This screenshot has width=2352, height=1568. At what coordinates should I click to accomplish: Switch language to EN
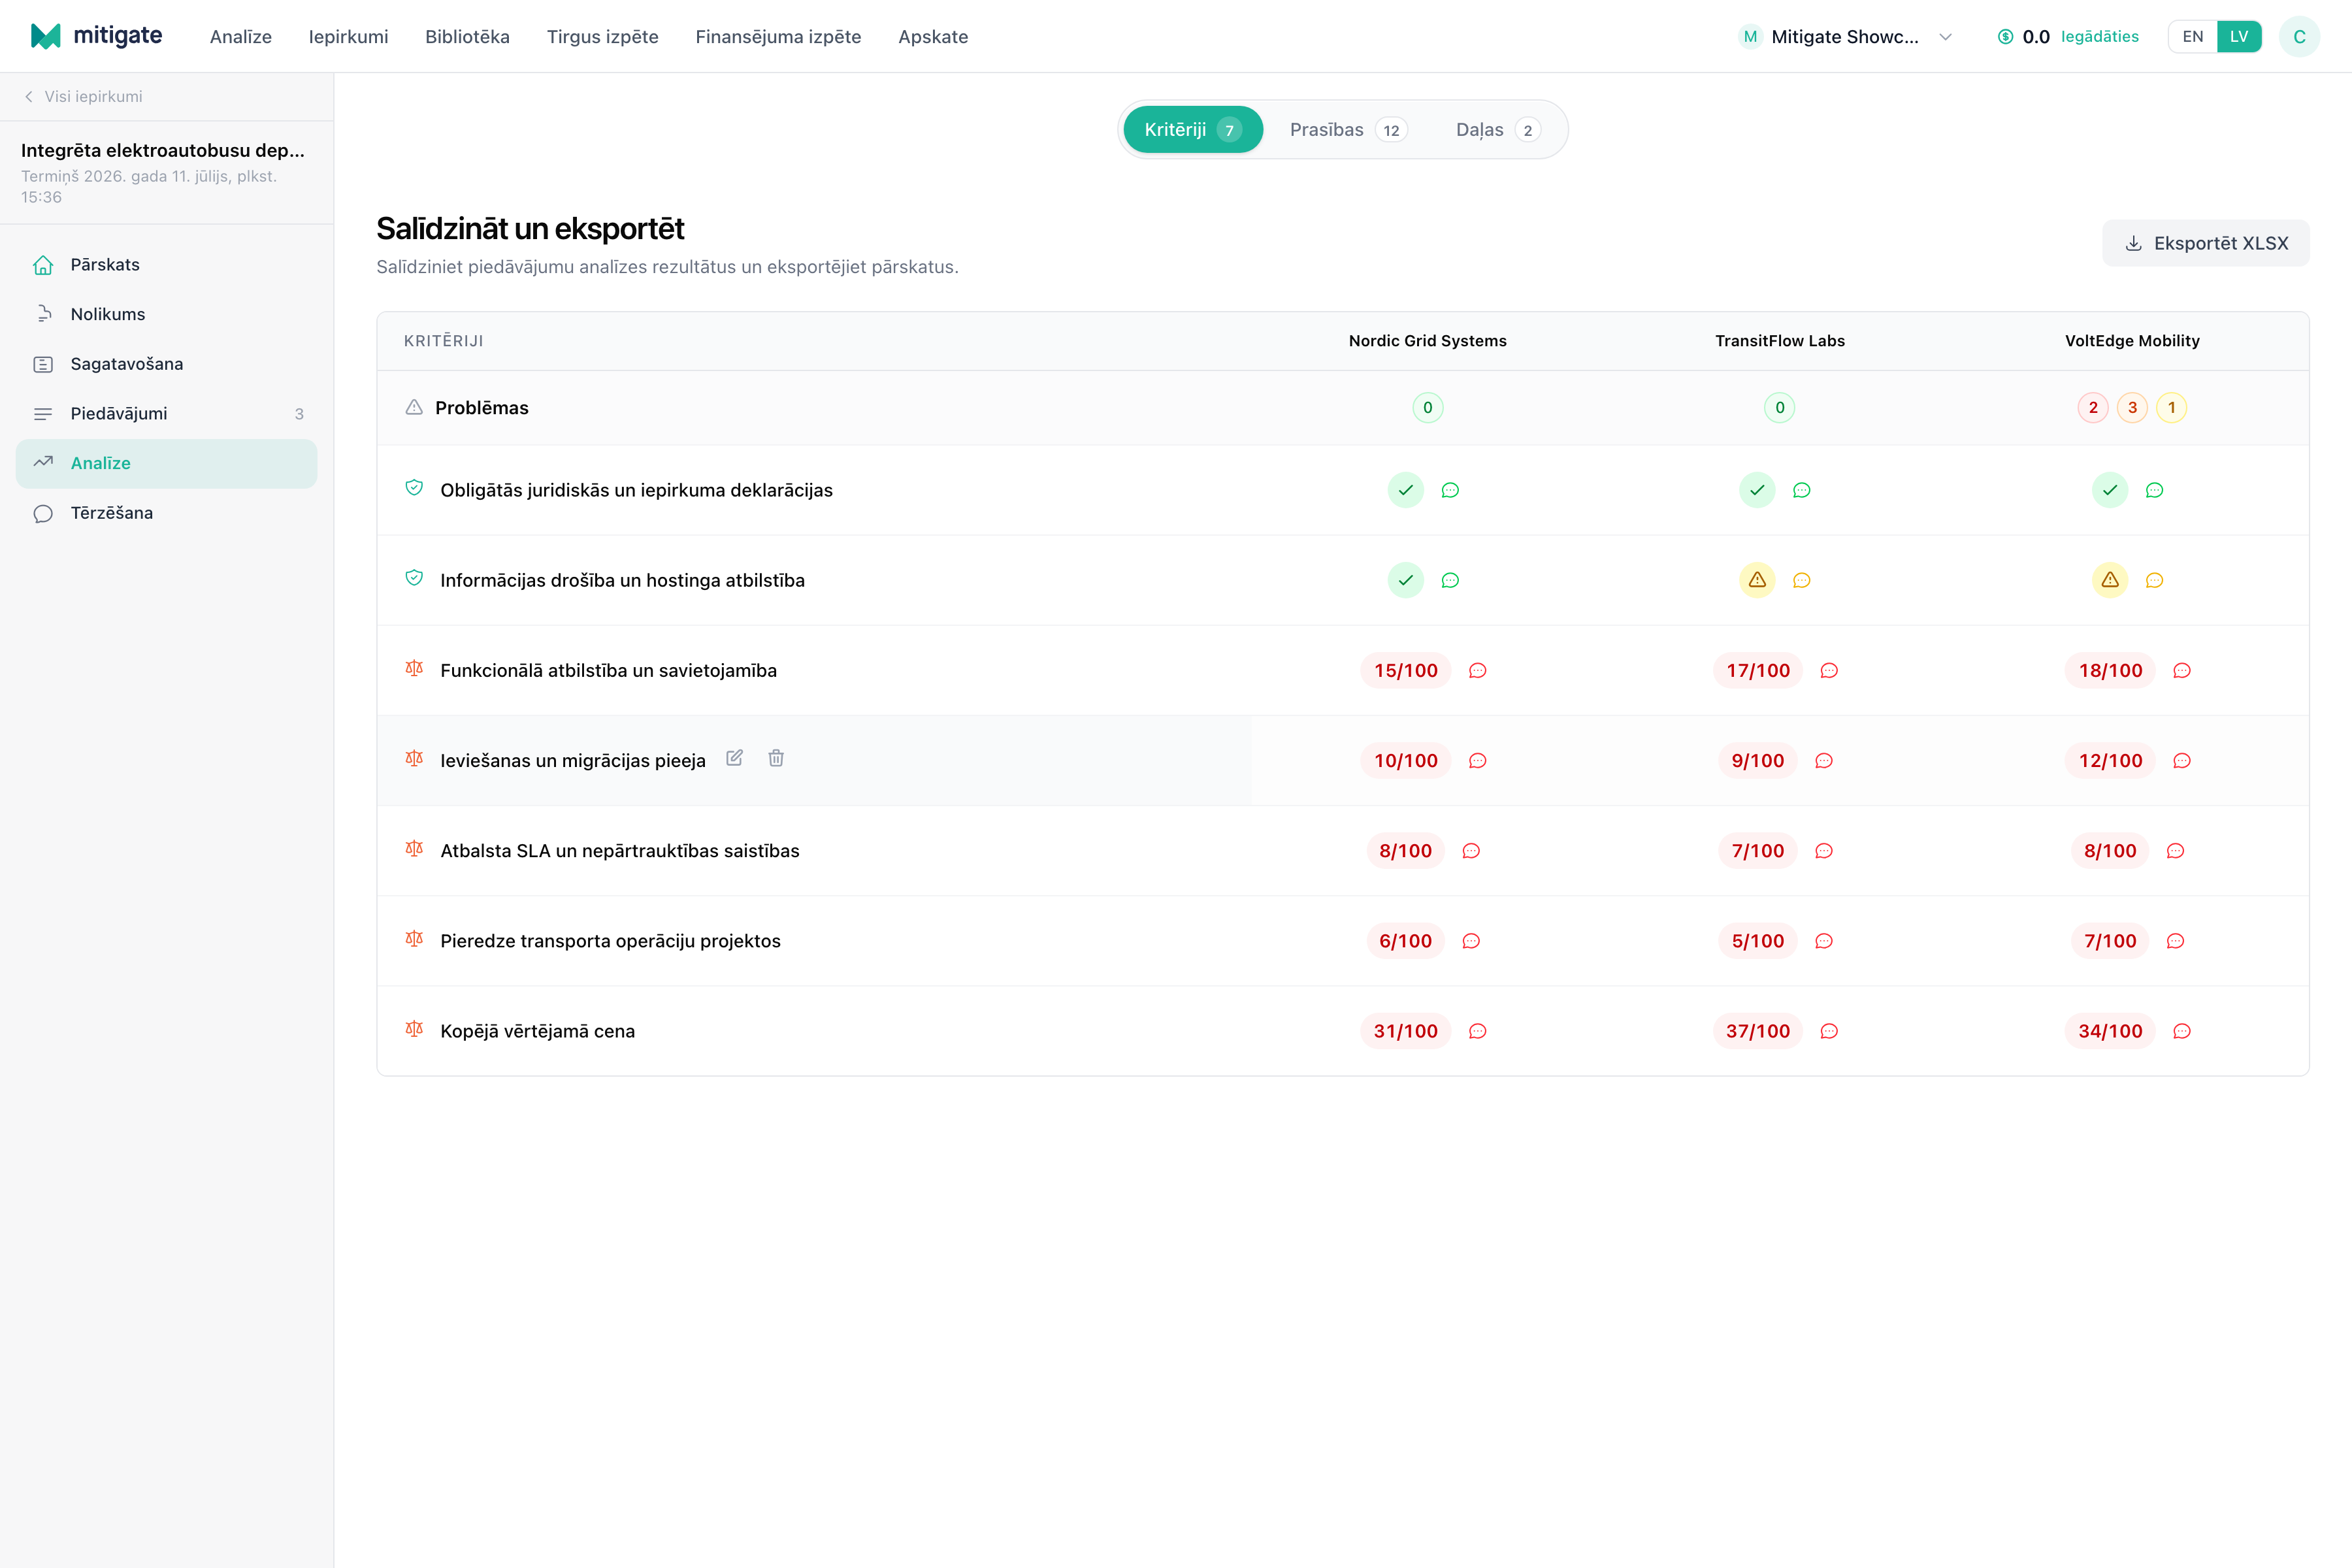pos(2192,37)
